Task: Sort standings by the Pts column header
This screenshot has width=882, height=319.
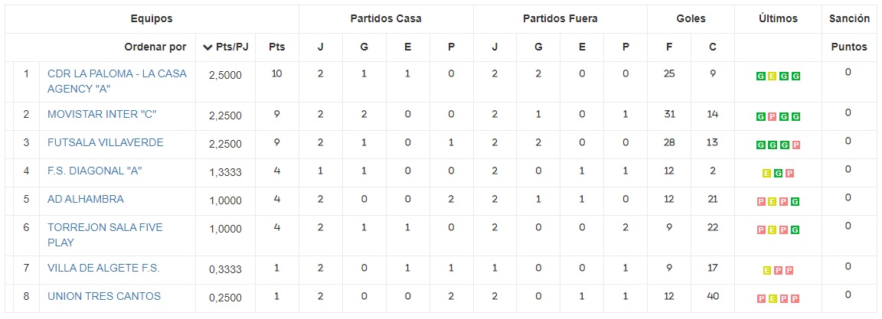Action: point(277,47)
